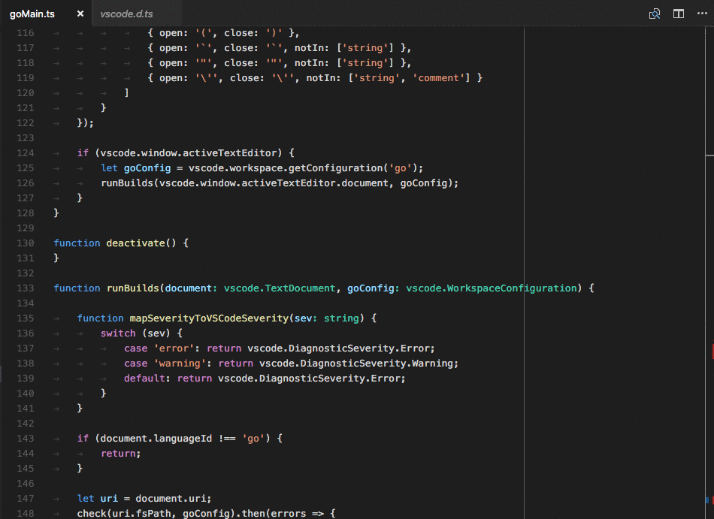Screen dimensions: 714x519
Task: Click the file search icon in the editor toolbar
Action: tap(655, 14)
